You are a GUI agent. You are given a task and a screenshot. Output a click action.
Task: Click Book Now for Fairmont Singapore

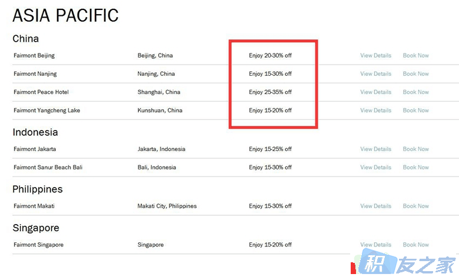tap(415, 245)
